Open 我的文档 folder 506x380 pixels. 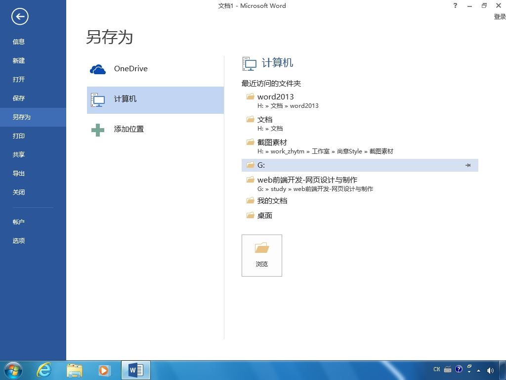272,201
